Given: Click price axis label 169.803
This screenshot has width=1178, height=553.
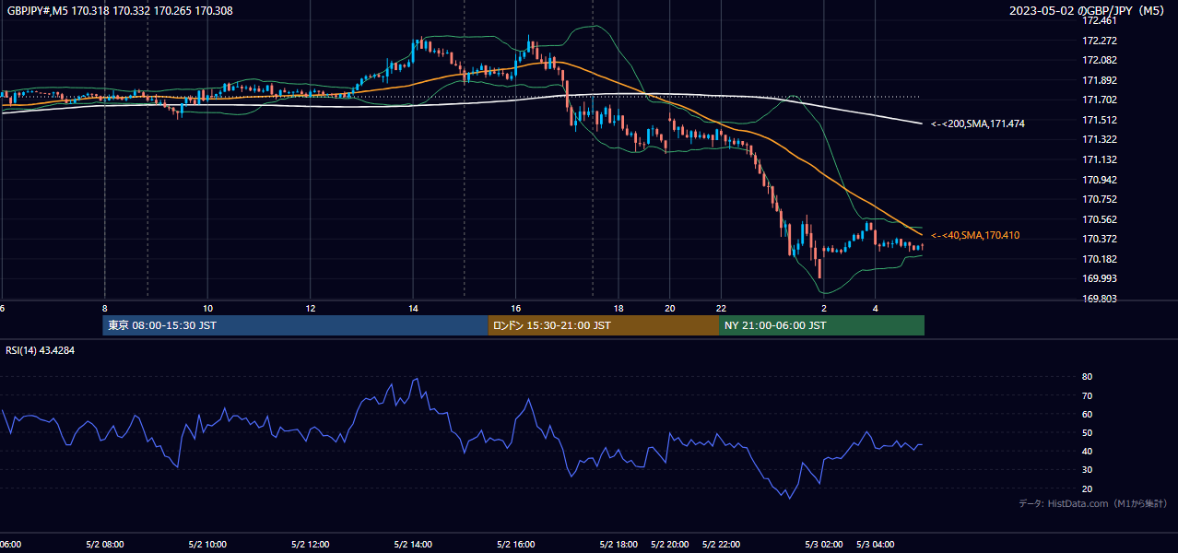Looking at the screenshot, I should tap(1100, 299).
